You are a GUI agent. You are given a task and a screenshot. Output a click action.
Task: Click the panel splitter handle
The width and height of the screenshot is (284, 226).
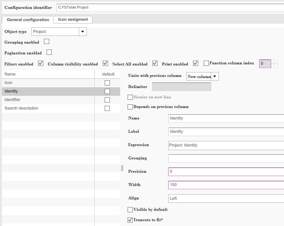click(122, 168)
